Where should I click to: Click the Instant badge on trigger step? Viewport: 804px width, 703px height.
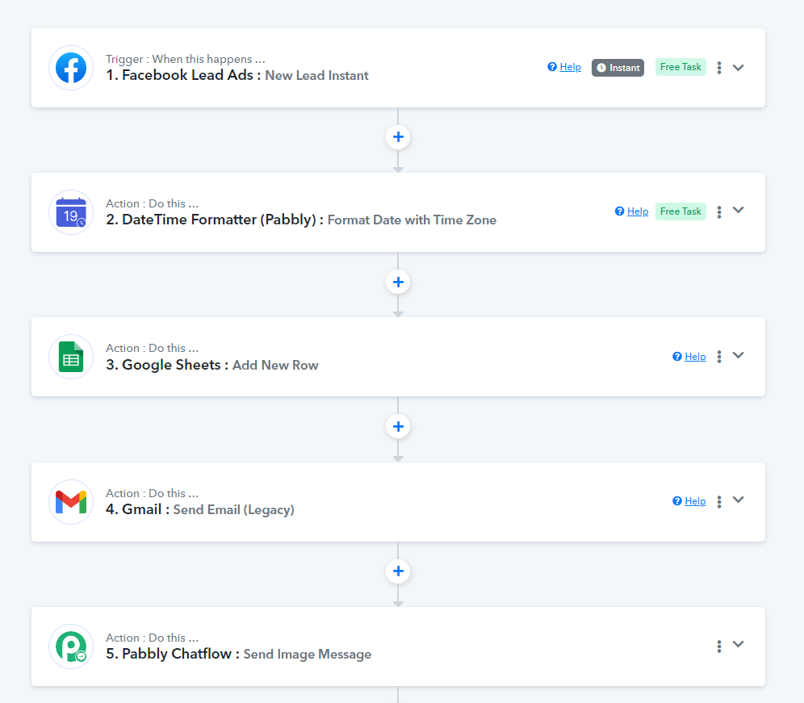[x=618, y=68]
